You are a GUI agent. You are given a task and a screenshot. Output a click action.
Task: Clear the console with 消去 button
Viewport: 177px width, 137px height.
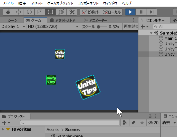(166, 123)
